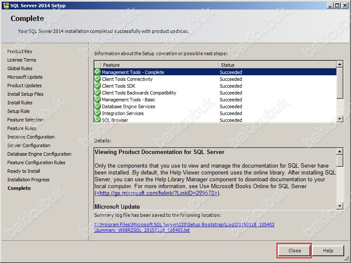The image size is (351, 263).
Task: Select the bold Complete step in sidebar
Action: pyautogui.click(x=19, y=188)
